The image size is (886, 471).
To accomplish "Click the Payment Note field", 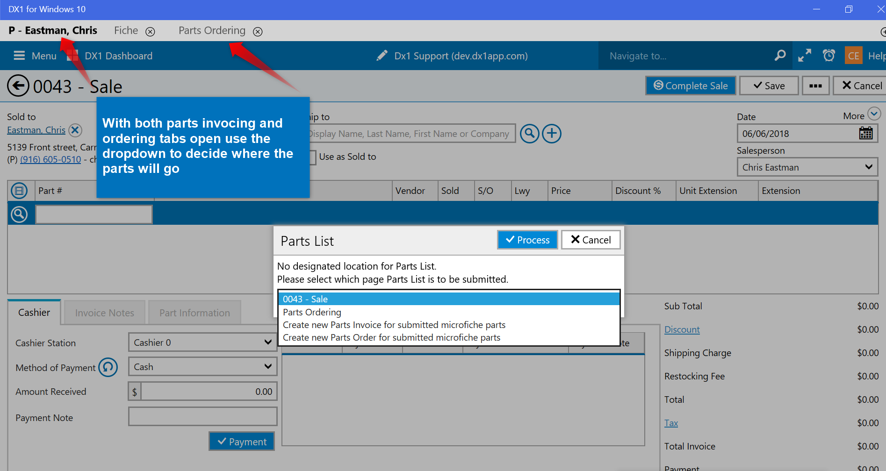I will pos(202,416).
